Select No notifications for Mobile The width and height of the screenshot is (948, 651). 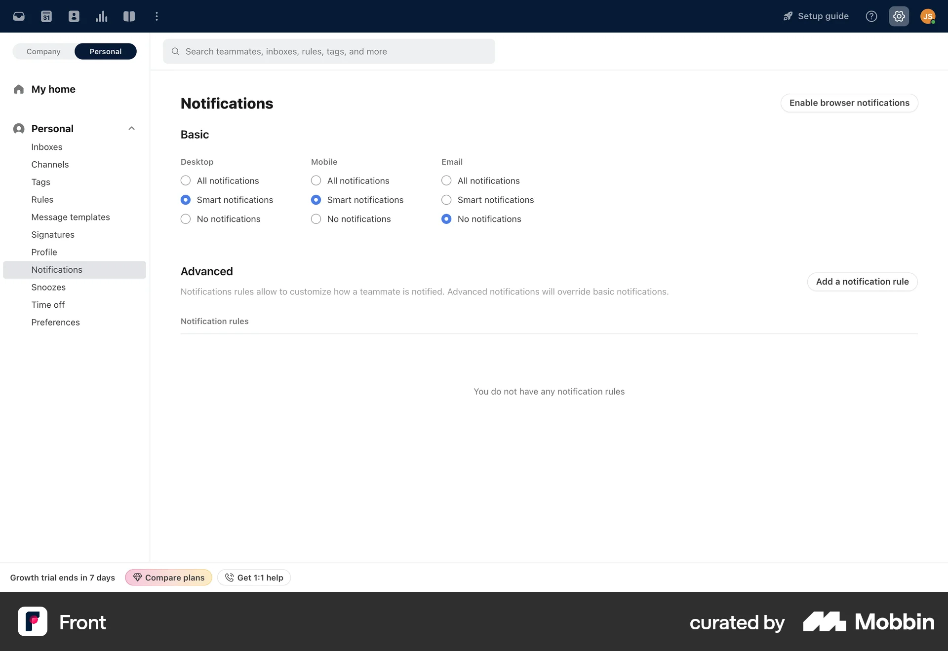[316, 219]
